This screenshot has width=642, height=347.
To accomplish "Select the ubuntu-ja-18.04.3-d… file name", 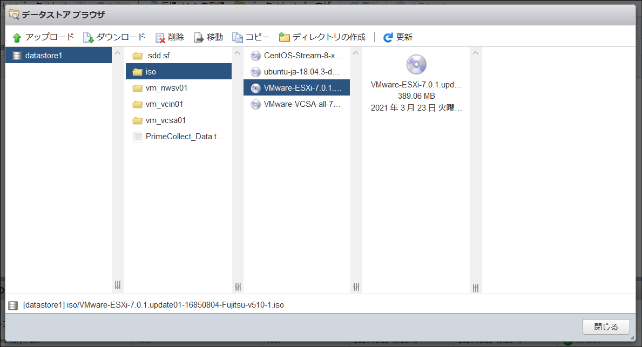I will 302,72.
